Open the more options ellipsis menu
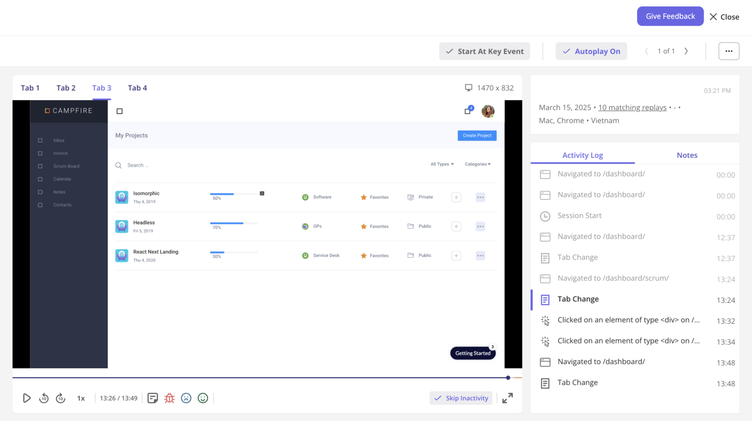 click(729, 51)
